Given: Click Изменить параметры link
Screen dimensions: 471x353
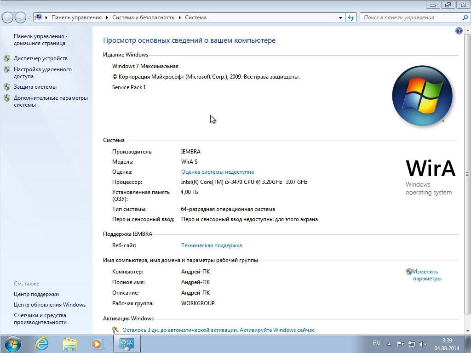Looking at the screenshot, I should 427,275.
